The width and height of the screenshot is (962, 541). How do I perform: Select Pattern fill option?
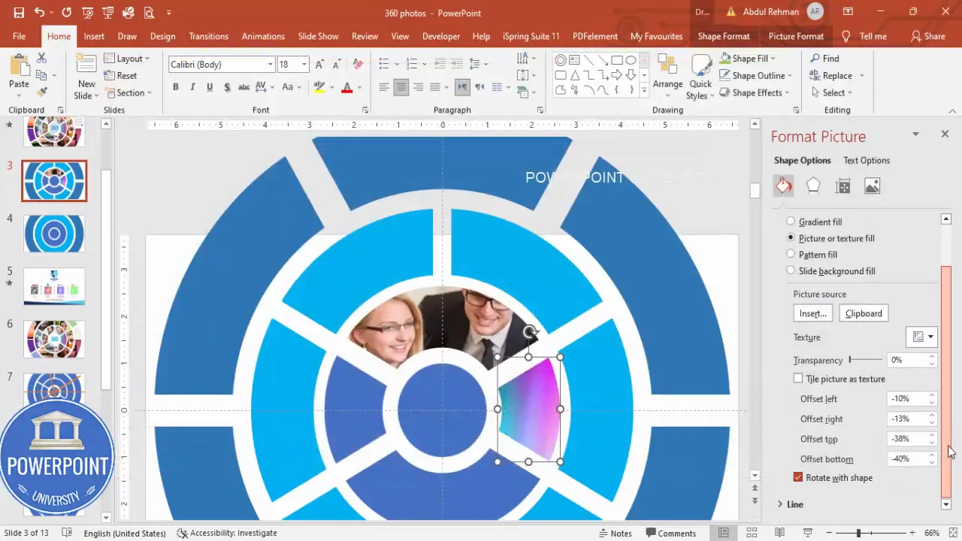tap(791, 255)
